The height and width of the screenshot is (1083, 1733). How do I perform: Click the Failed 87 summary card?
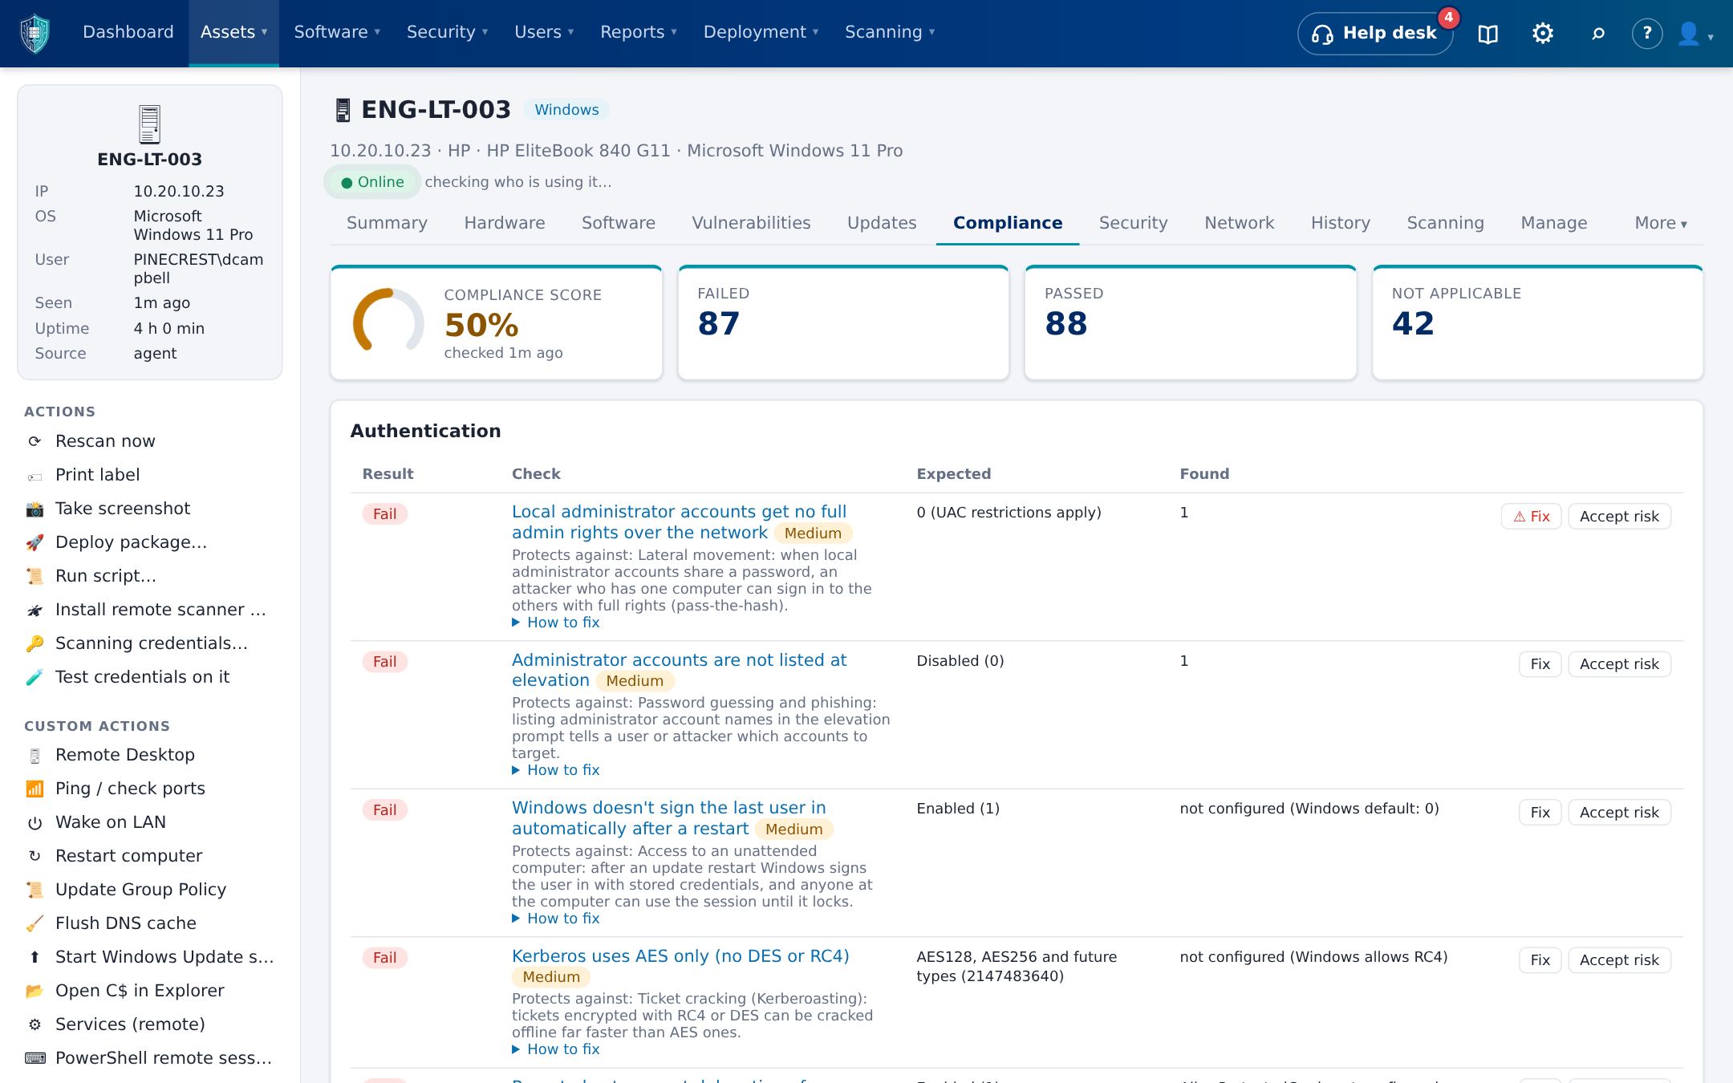(x=843, y=322)
